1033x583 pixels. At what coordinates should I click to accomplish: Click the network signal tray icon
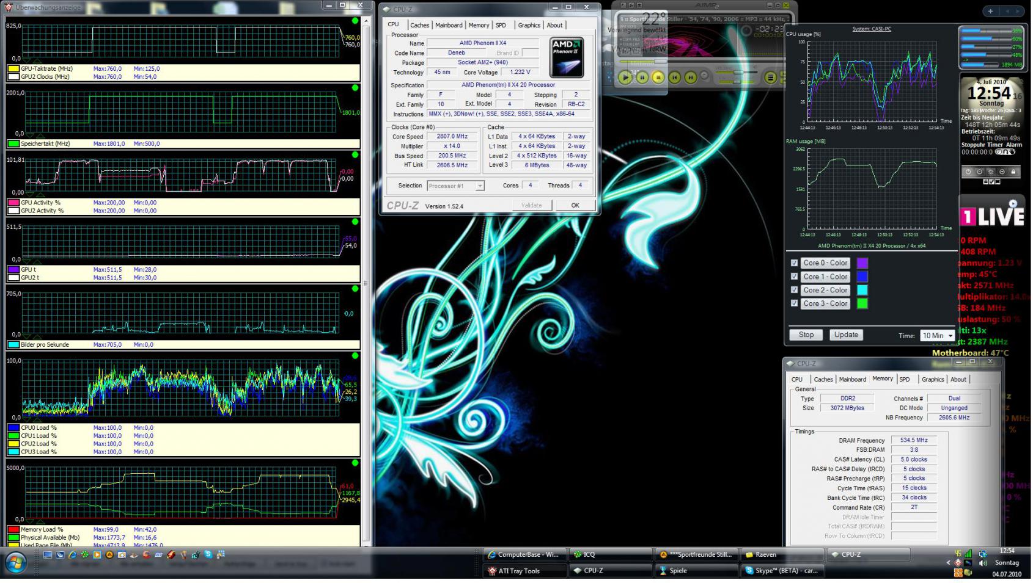click(969, 554)
